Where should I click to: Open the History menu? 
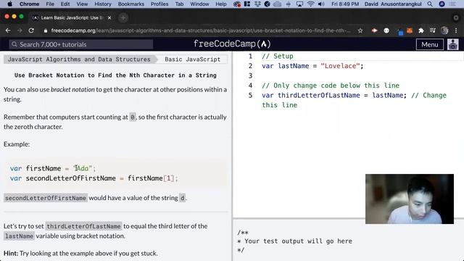tap(103, 4)
